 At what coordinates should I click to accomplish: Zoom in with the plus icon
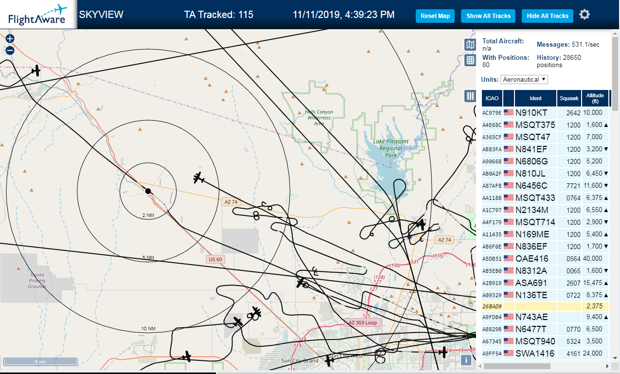10,38
